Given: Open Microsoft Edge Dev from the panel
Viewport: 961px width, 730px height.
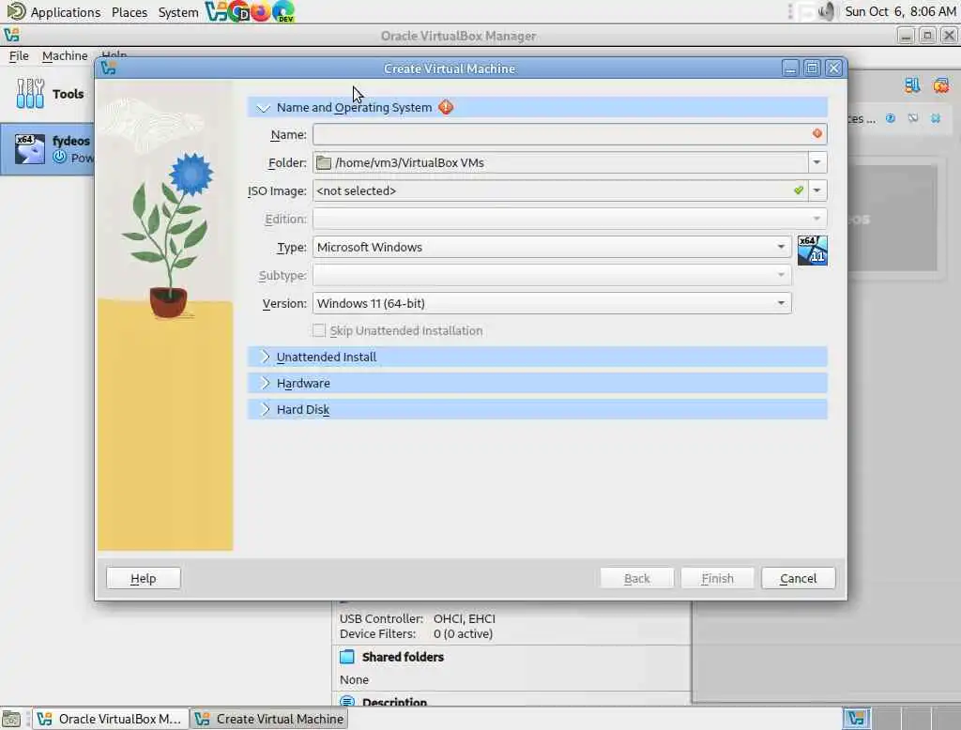Looking at the screenshot, I should pyautogui.click(x=283, y=11).
